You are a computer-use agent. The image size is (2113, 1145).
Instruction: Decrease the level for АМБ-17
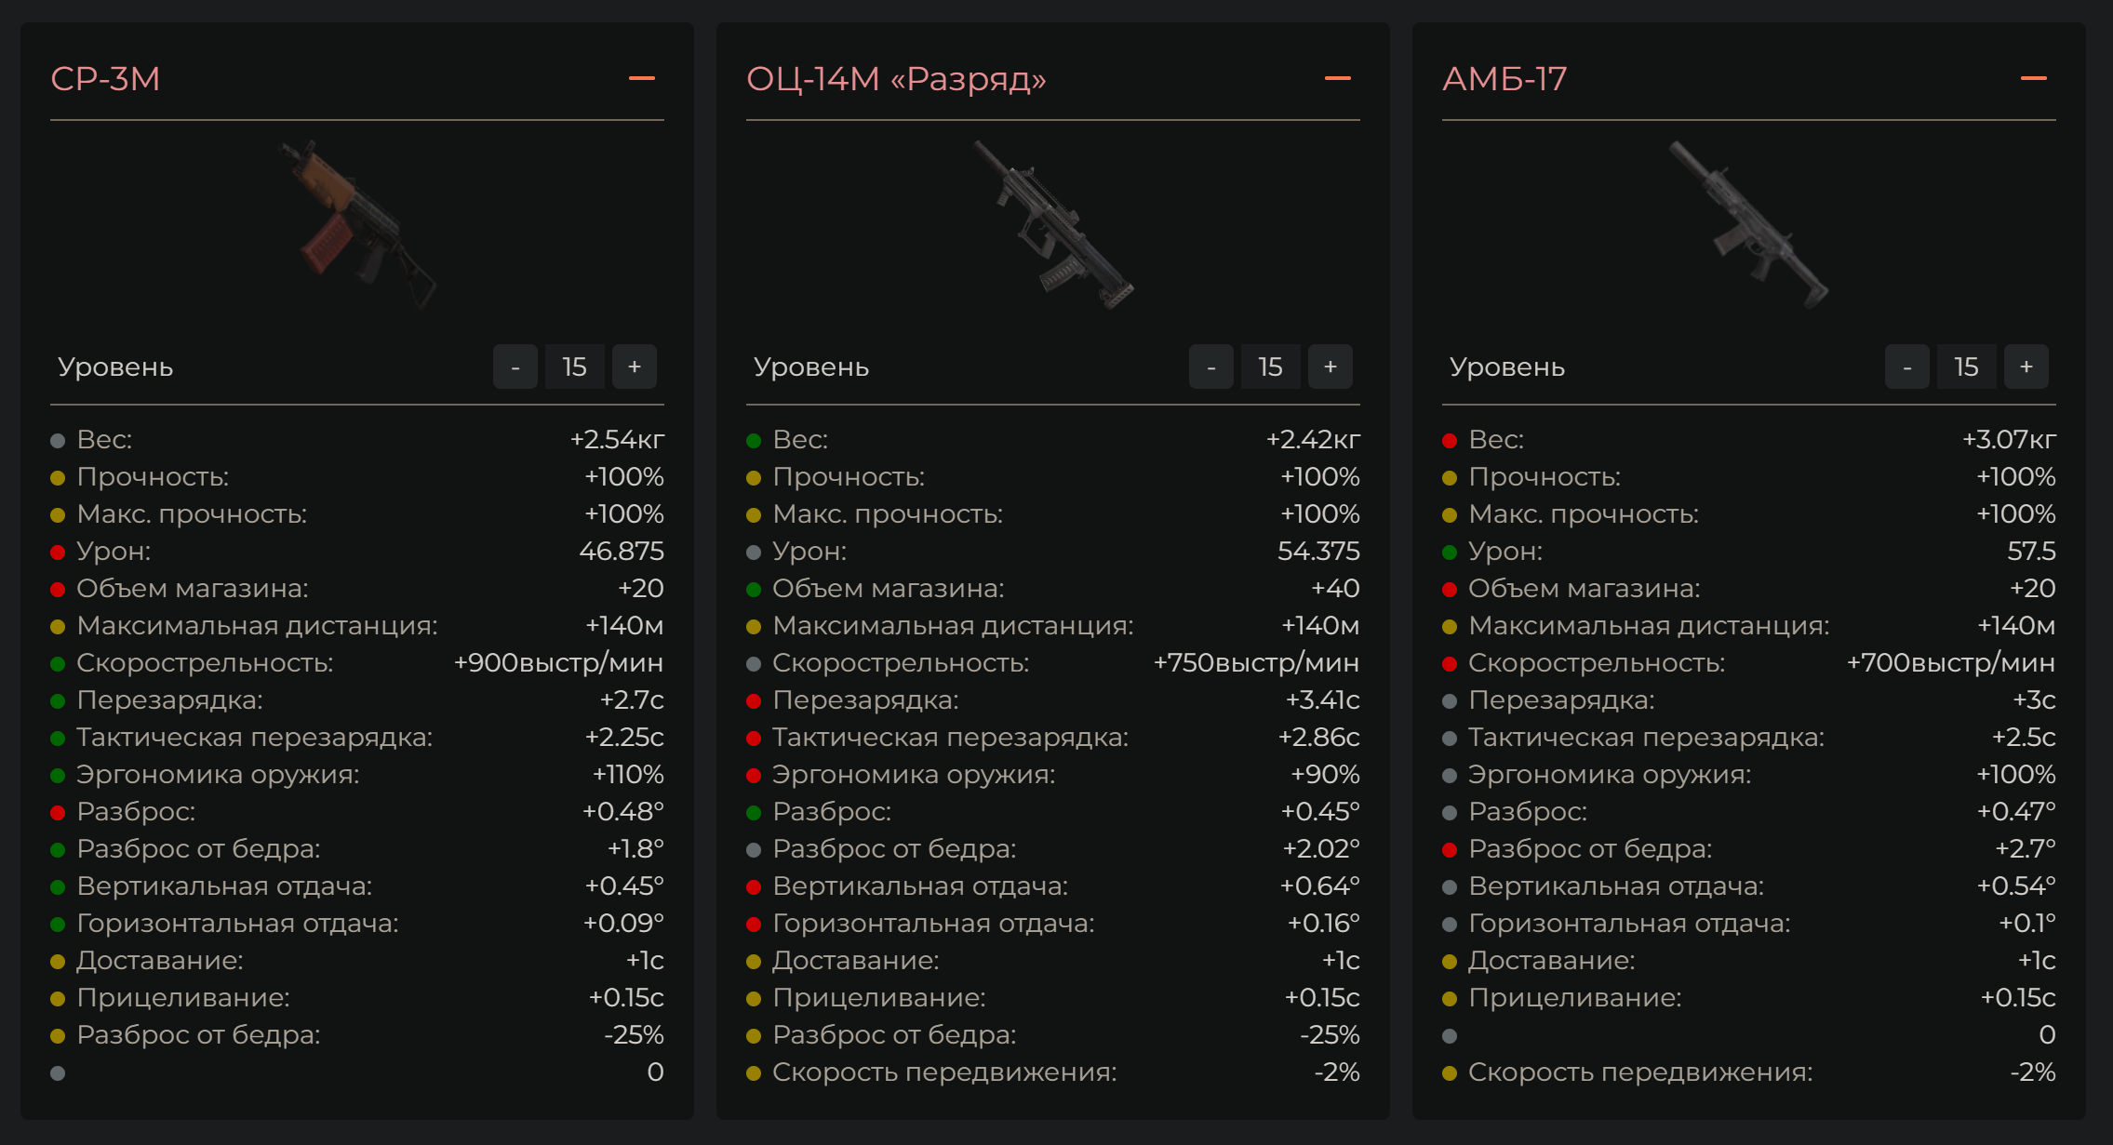[x=1907, y=366]
